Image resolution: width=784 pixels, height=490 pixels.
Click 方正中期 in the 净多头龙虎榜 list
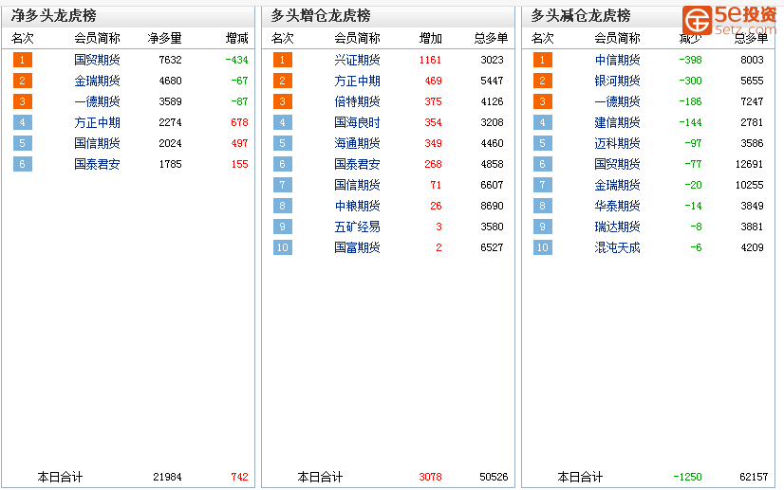coord(97,122)
